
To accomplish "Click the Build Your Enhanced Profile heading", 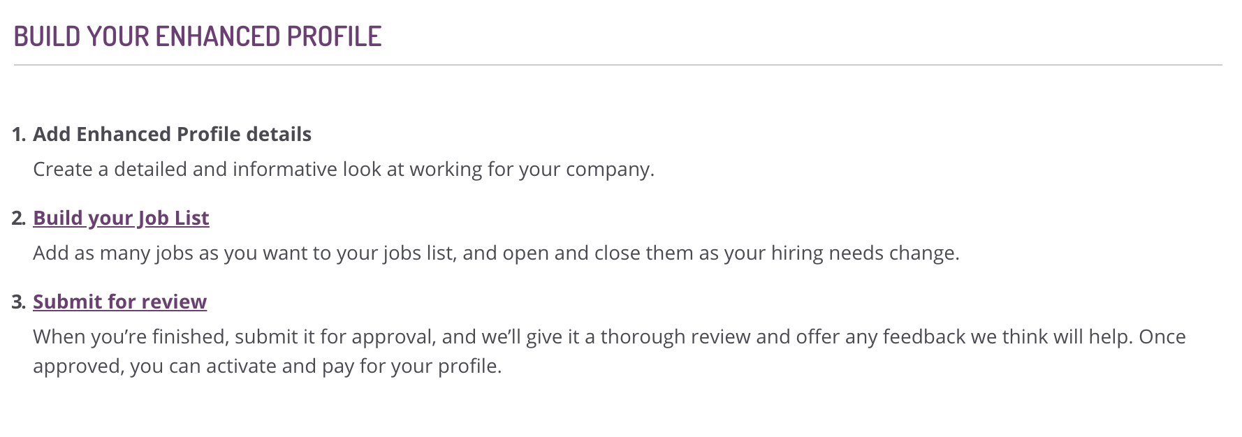I will coord(198,36).
